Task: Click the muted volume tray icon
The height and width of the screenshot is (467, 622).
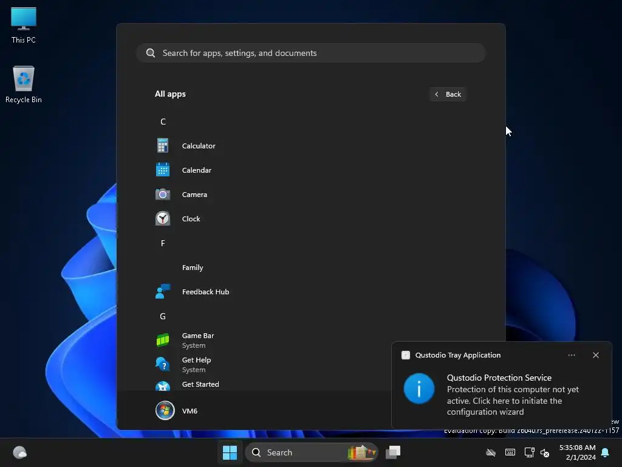Action: (x=545, y=452)
